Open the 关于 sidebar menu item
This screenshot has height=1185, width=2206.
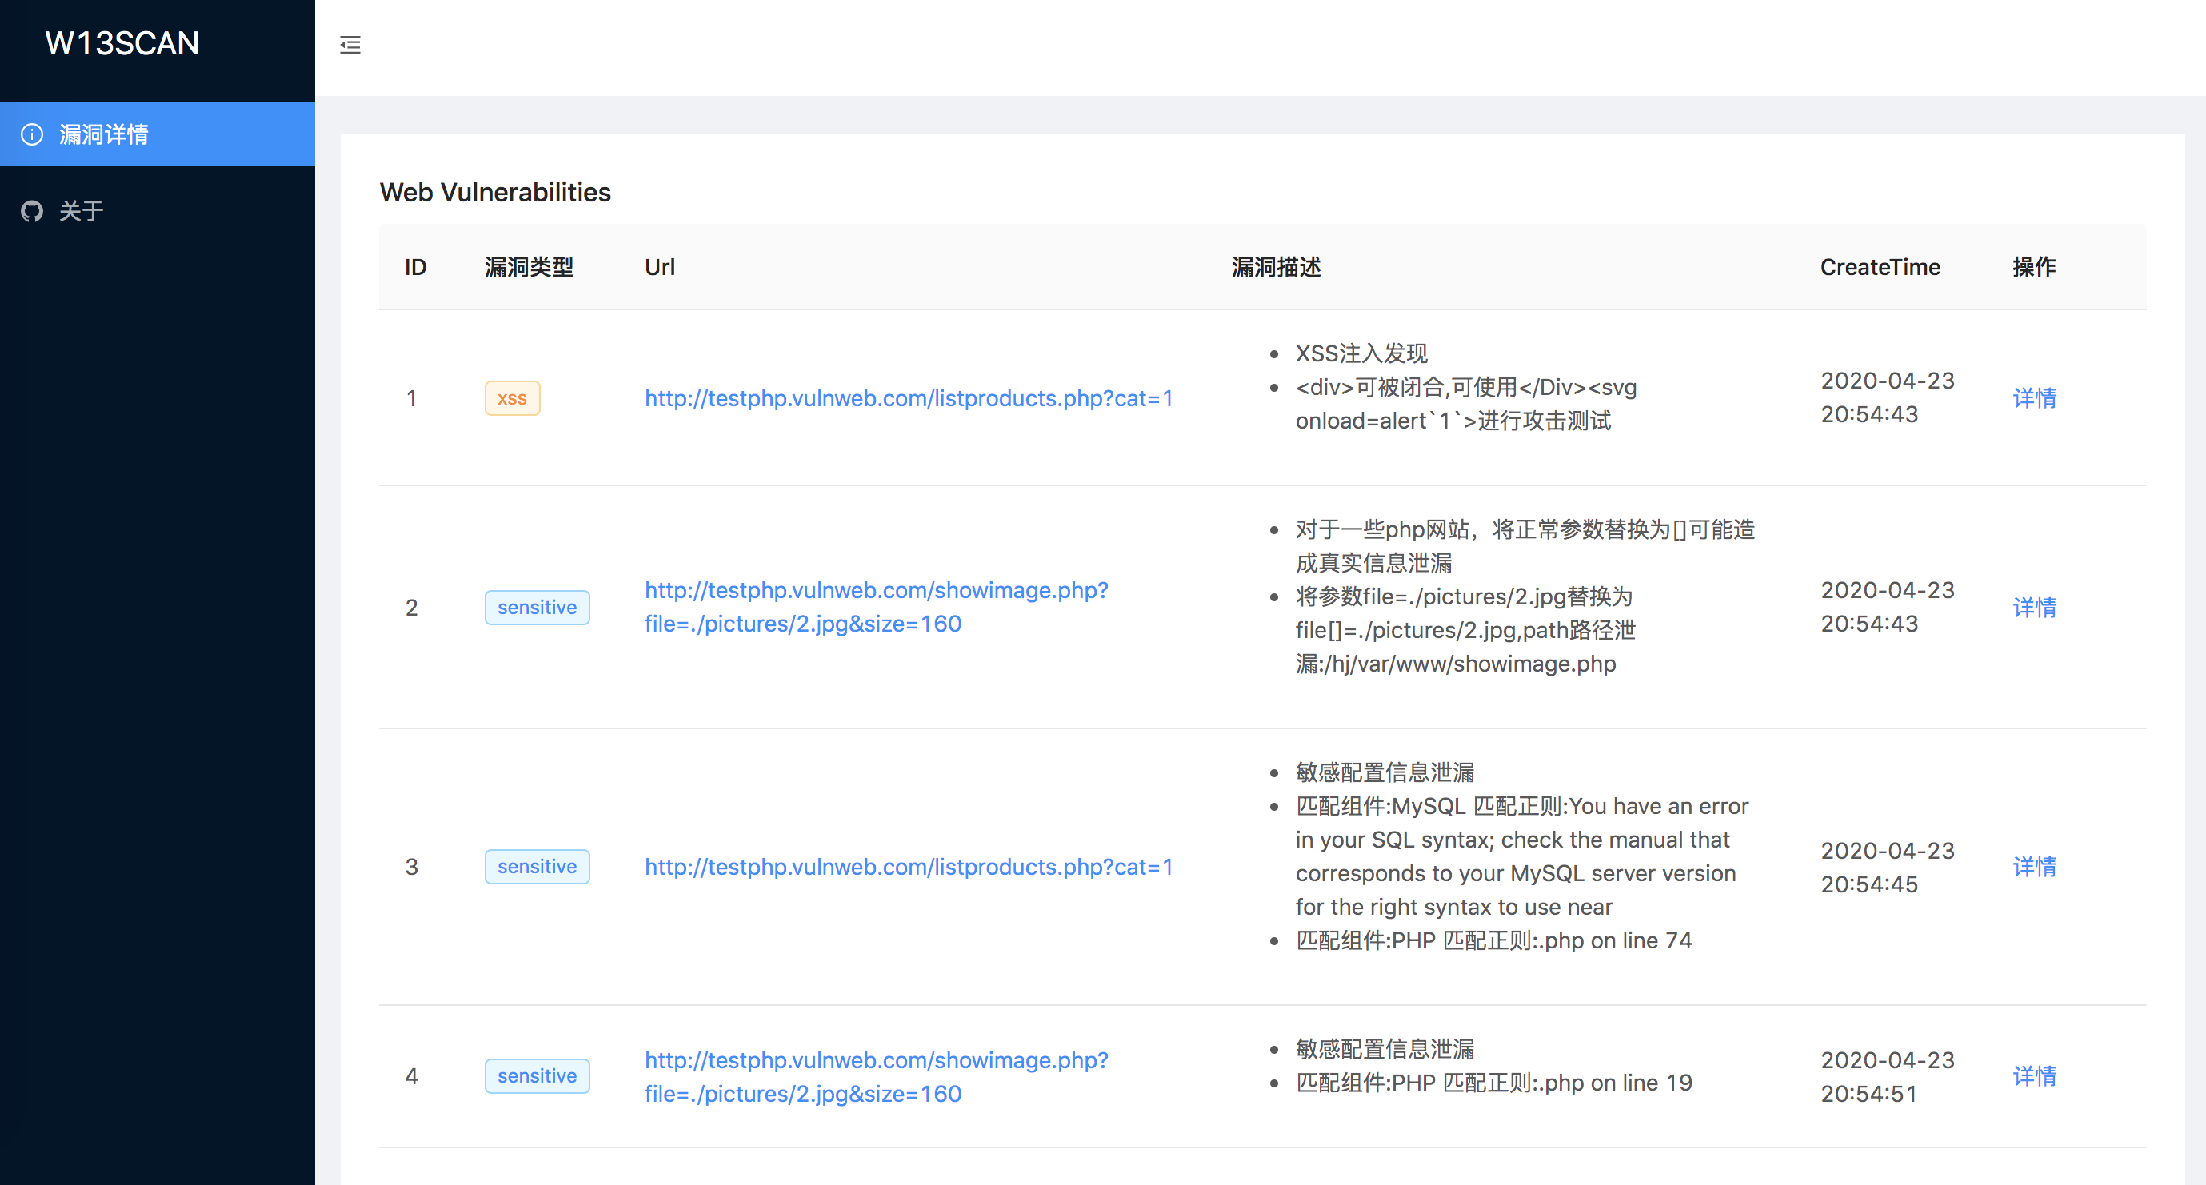(158, 210)
